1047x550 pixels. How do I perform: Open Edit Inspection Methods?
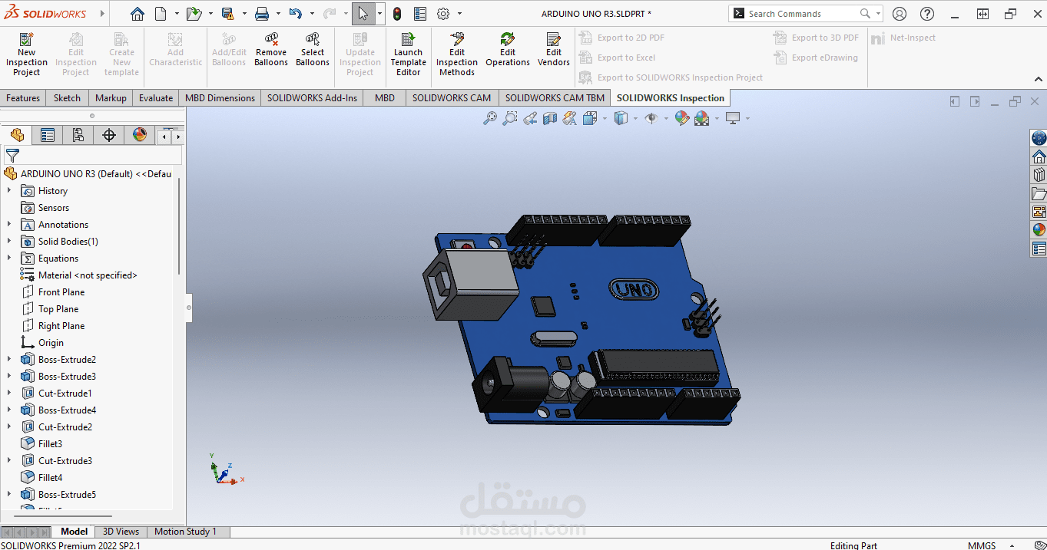[x=457, y=54]
